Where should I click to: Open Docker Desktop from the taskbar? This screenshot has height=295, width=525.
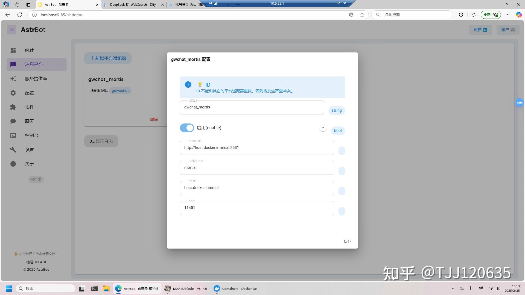pos(217,288)
